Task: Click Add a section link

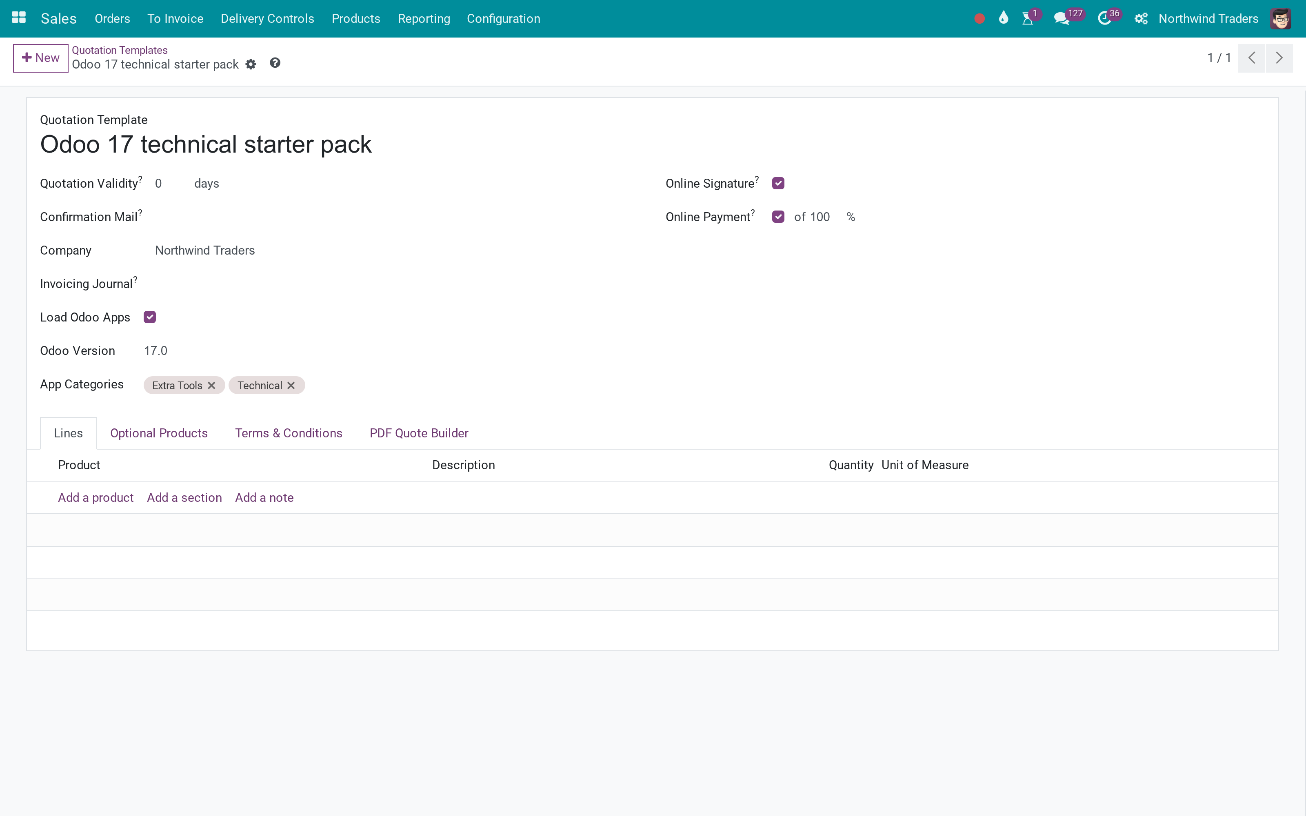Action: click(184, 498)
